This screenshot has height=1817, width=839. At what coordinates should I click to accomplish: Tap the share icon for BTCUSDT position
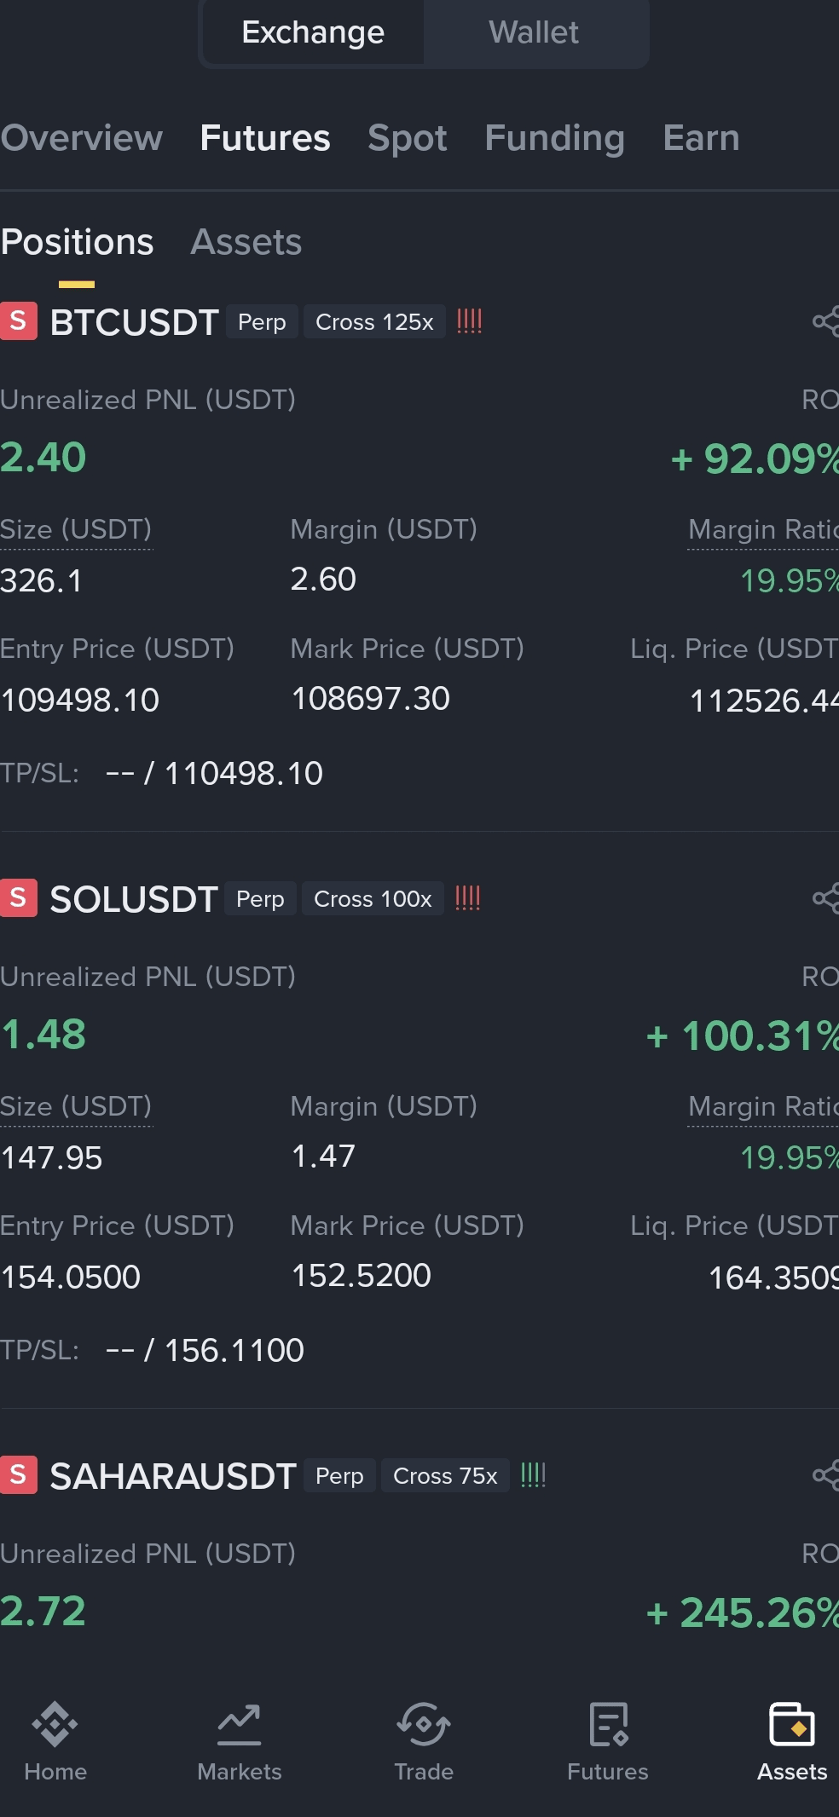coord(825,321)
